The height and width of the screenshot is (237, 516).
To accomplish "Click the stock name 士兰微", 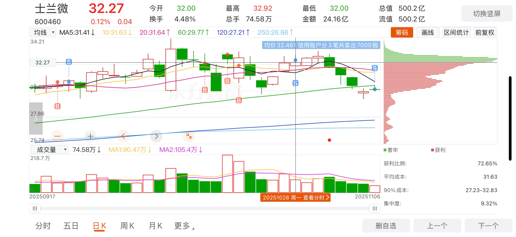I will coord(52,9).
